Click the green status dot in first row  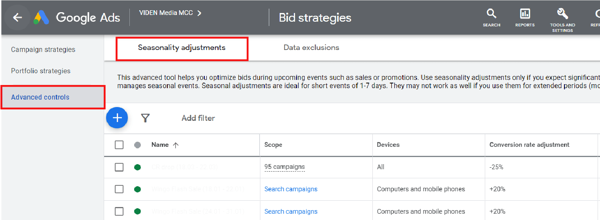pos(137,167)
